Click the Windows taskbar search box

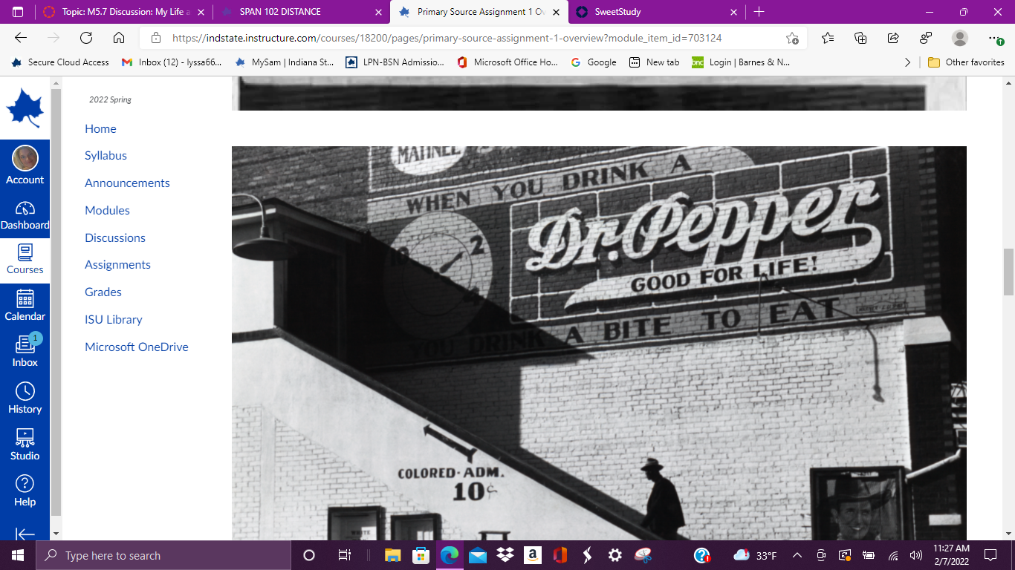click(163, 555)
